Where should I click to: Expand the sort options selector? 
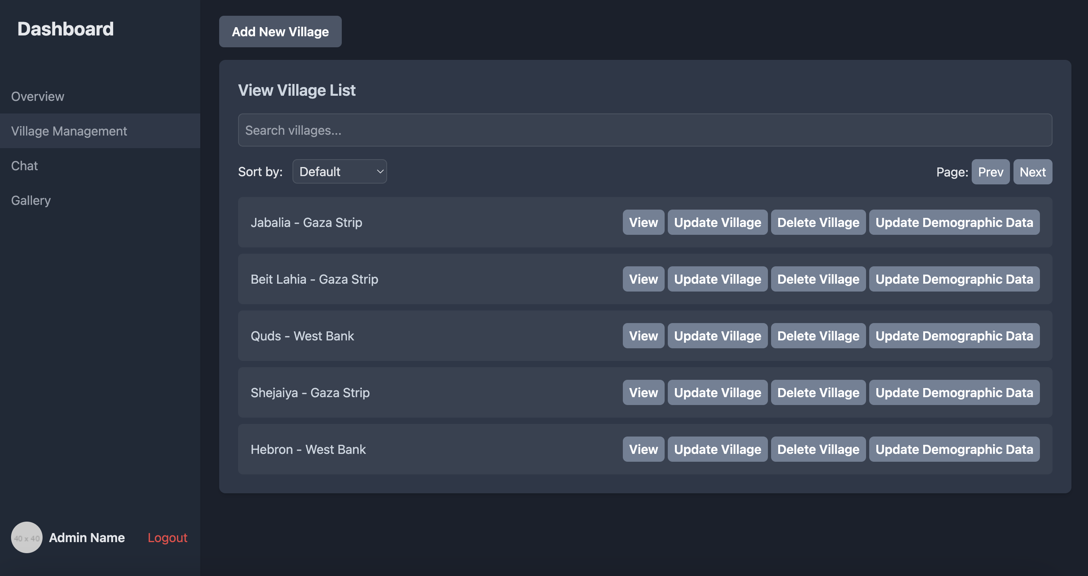(339, 171)
